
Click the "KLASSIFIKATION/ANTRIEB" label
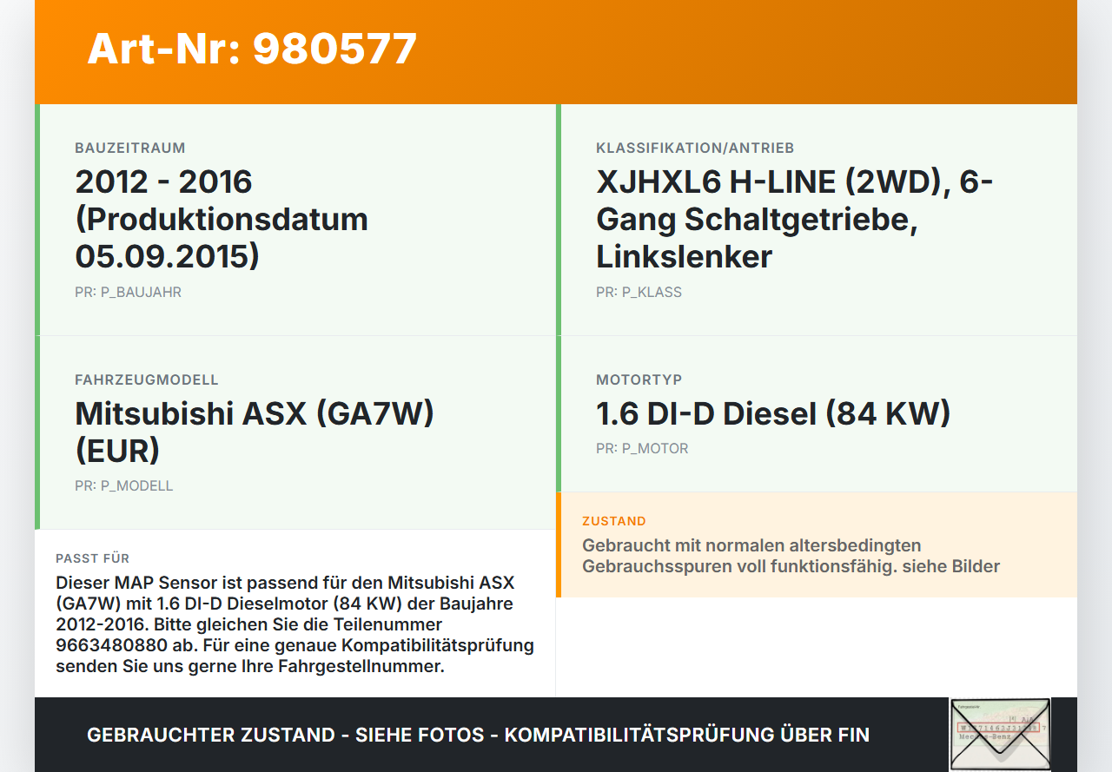point(695,148)
